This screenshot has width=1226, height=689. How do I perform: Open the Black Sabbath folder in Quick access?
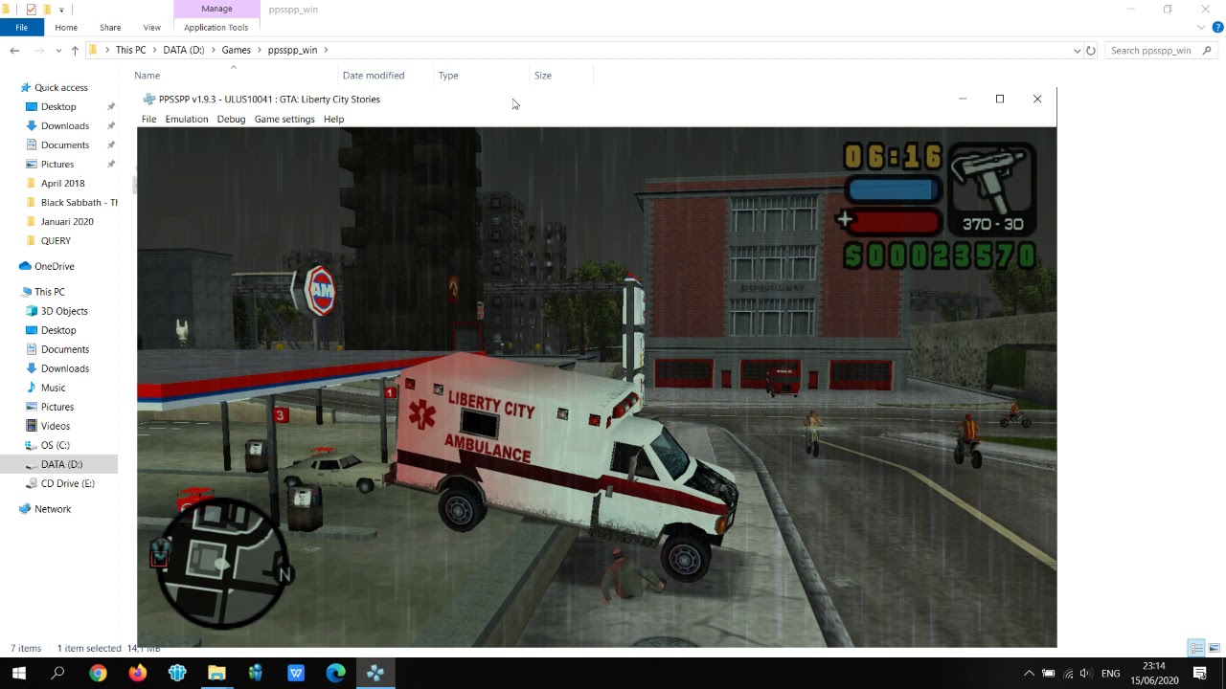(79, 202)
